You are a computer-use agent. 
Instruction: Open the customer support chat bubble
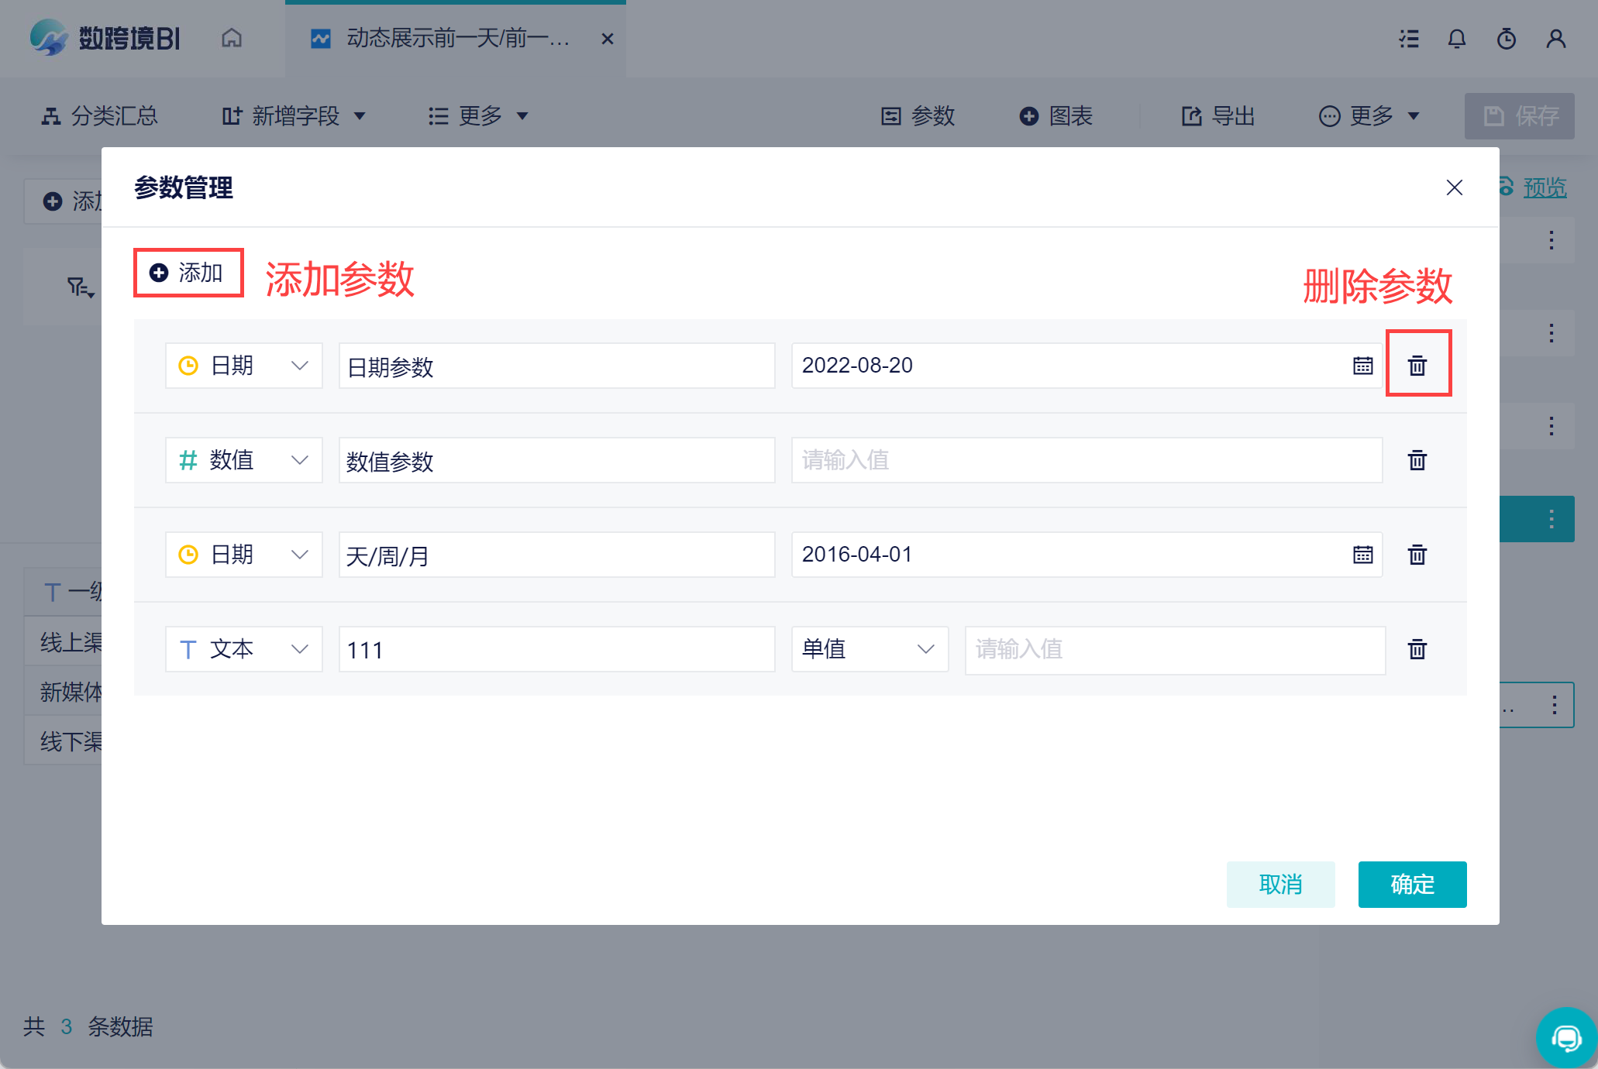click(x=1566, y=1038)
